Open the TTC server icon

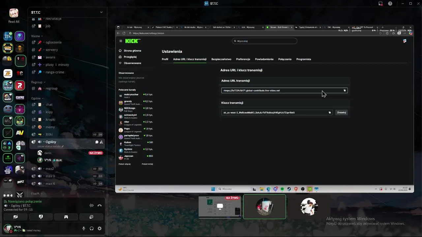point(8,36)
